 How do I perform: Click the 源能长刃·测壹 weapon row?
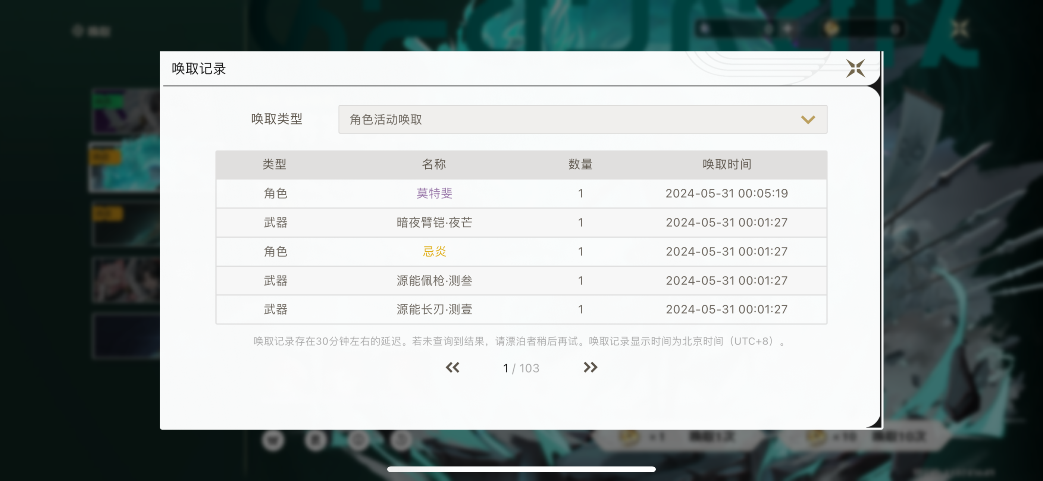click(x=434, y=309)
